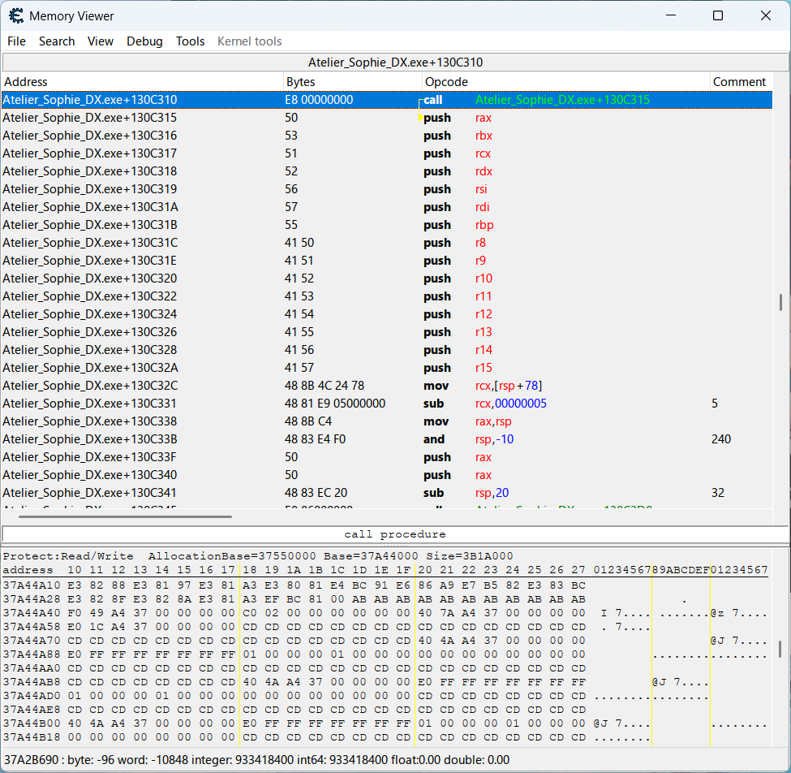Click the disassembler horizontal scrollbar
Screen dimensions: 791x773
click(126, 516)
